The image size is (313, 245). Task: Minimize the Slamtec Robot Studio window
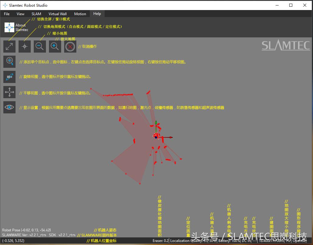[277, 5]
